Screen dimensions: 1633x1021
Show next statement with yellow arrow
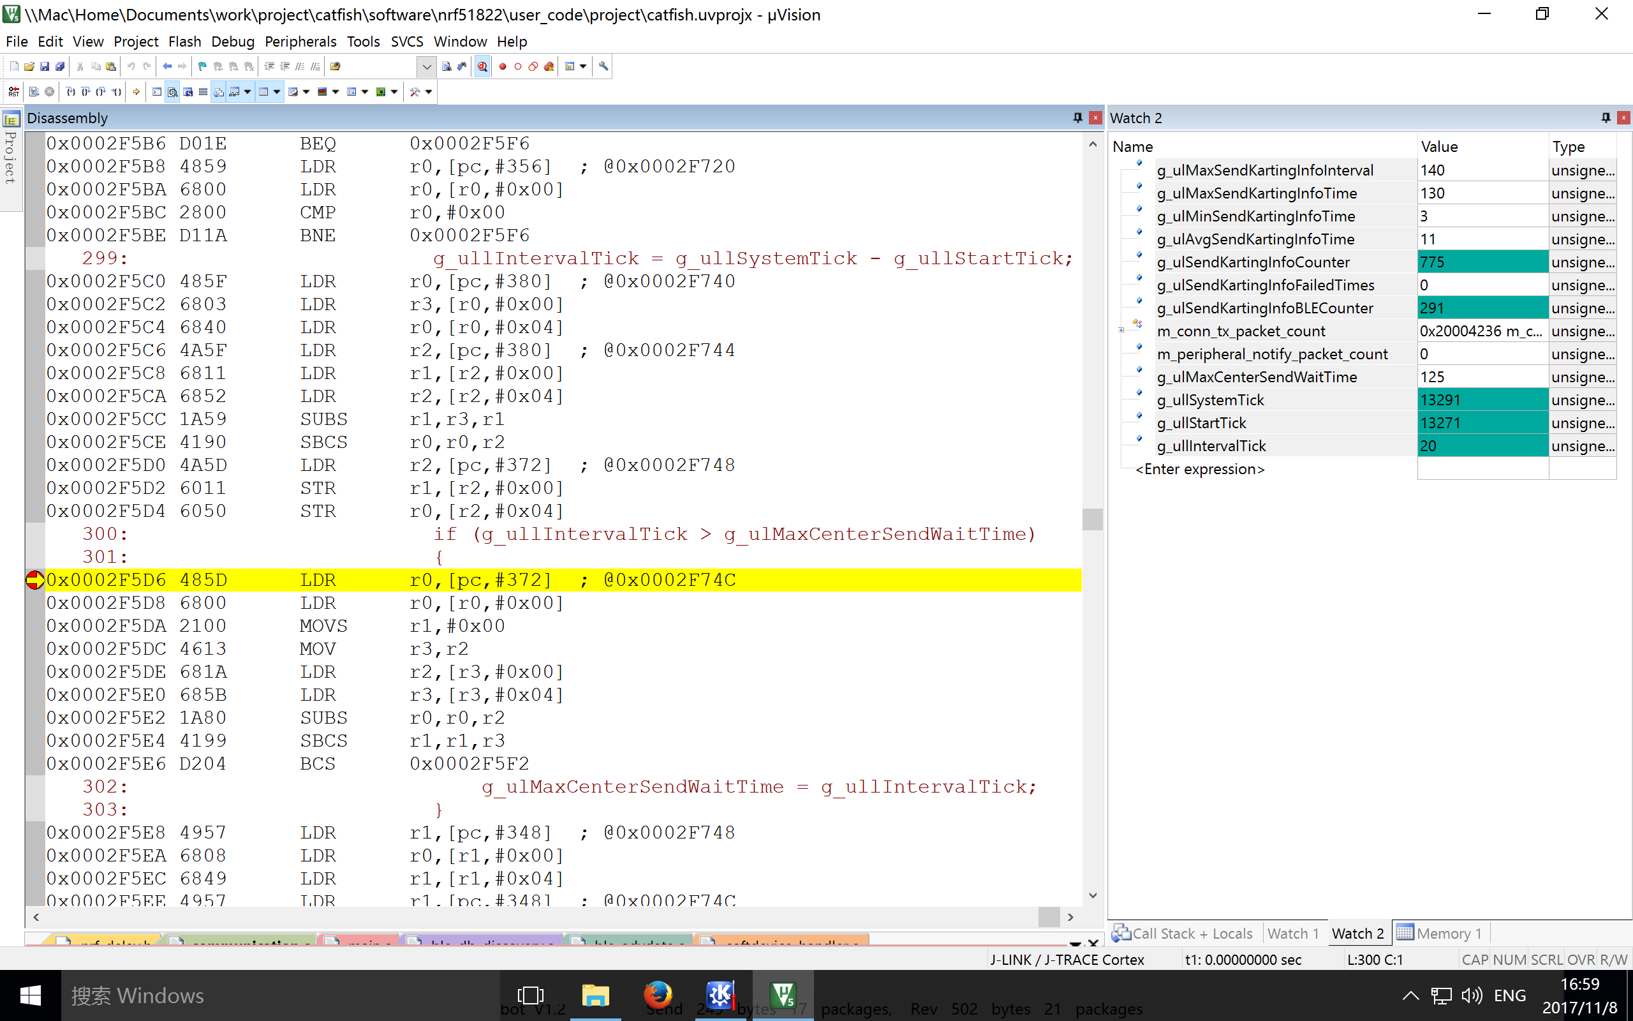[x=137, y=92]
